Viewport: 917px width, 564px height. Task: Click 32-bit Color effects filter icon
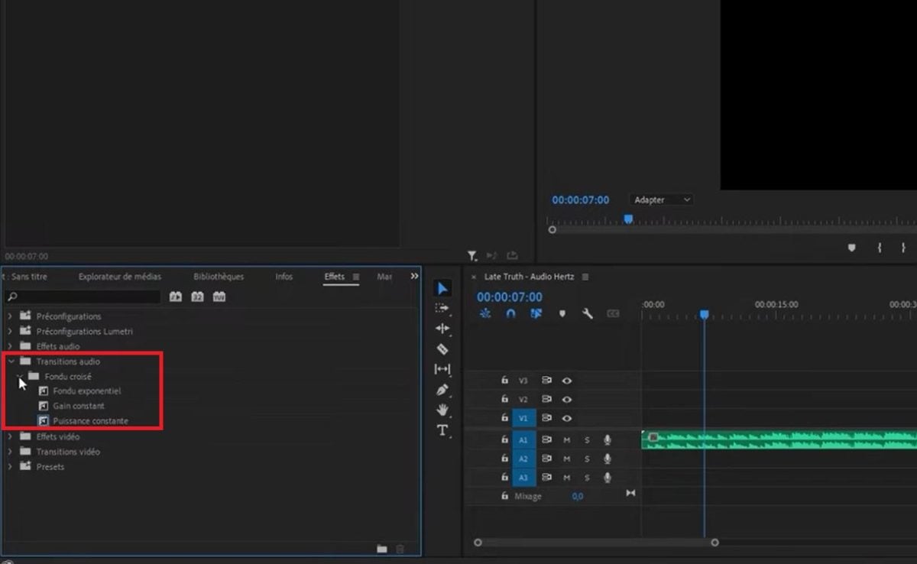tap(197, 297)
